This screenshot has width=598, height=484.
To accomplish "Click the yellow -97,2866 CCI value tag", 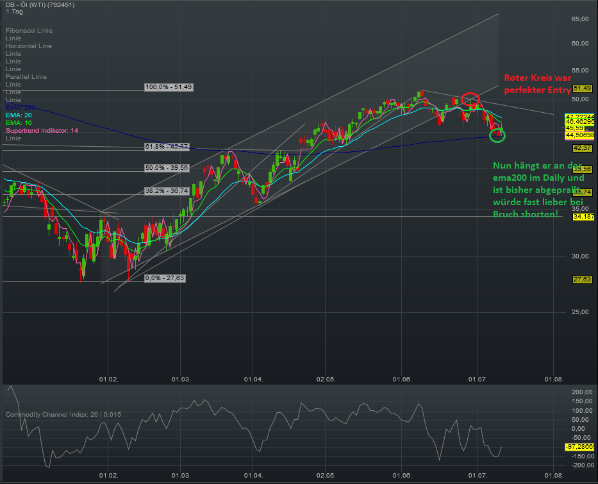I will click(x=579, y=446).
